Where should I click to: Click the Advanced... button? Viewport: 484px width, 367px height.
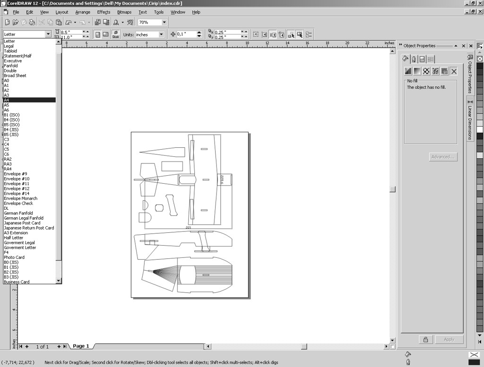point(443,157)
